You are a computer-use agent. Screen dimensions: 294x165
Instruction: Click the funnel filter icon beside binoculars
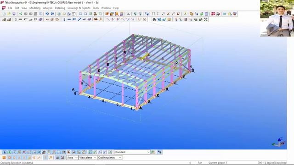[x=159, y=19]
